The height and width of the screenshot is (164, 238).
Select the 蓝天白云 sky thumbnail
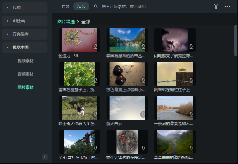point(127,108)
